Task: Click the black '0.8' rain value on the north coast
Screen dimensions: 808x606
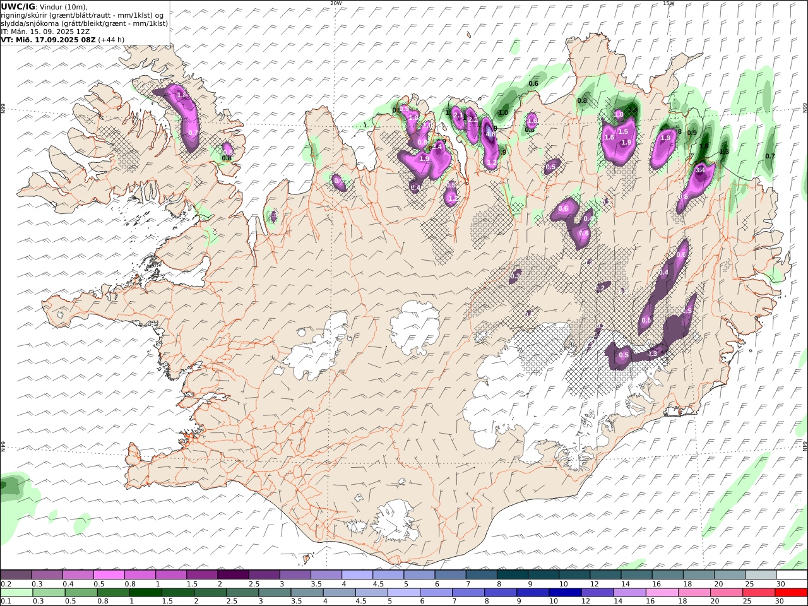Action: click(583, 100)
